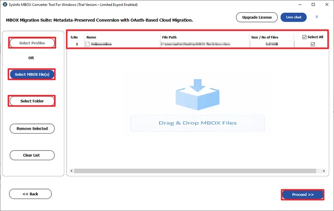Select the blurred file name in row 1
Screen dimensions: 334x211
(101, 44)
